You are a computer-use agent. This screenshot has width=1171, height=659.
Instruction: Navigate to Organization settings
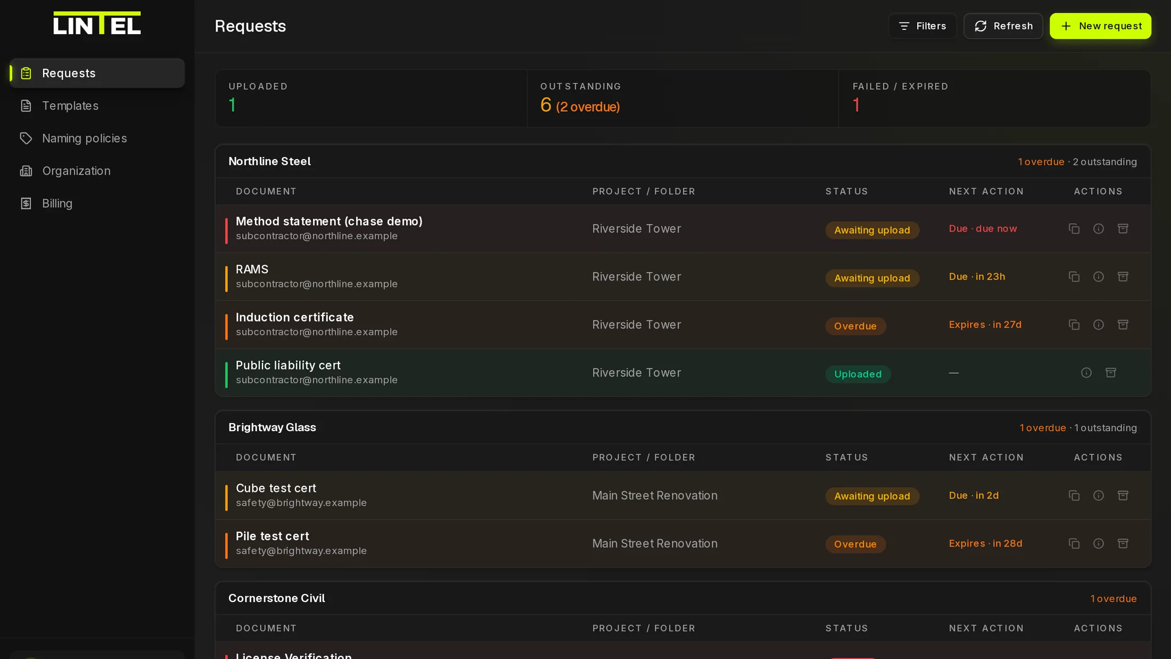[97, 170]
